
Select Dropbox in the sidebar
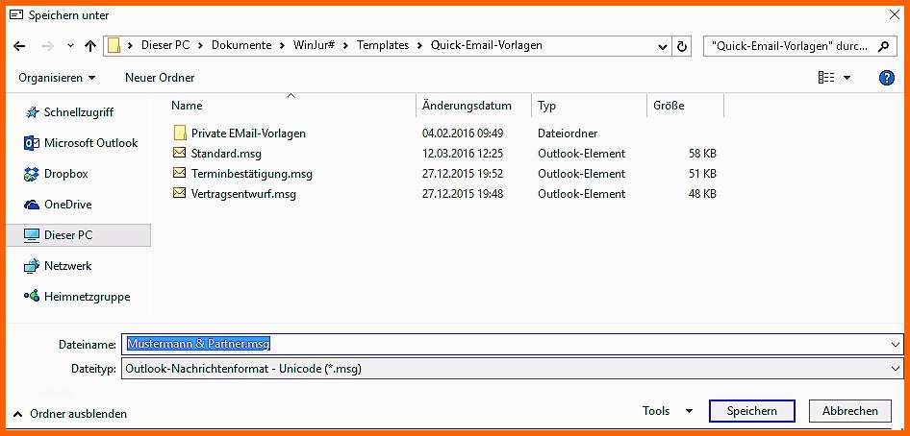point(66,174)
